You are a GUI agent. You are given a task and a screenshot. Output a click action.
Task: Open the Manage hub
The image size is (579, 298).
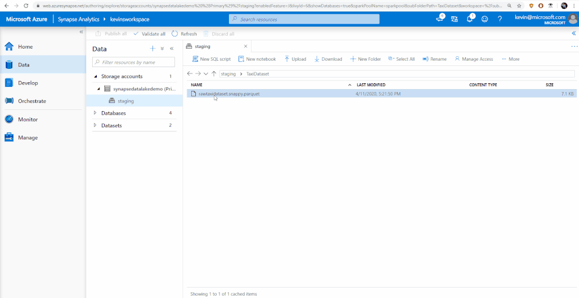43,138
